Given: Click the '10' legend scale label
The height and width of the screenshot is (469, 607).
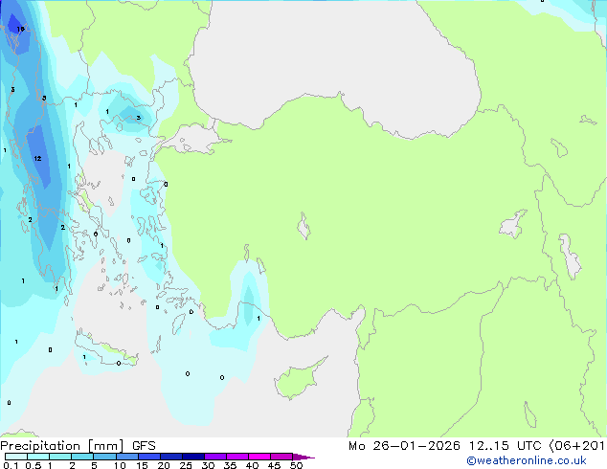Looking at the screenshot, I should click(120, 465).
